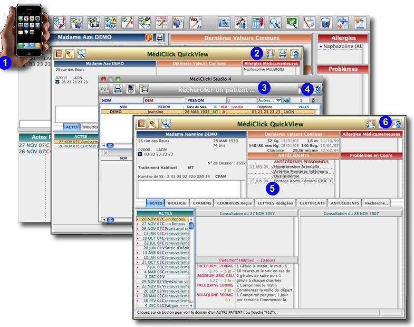Select patient row DEMO Jeannine in results
This screenshot has height=327, width=414.
[208, 111]
